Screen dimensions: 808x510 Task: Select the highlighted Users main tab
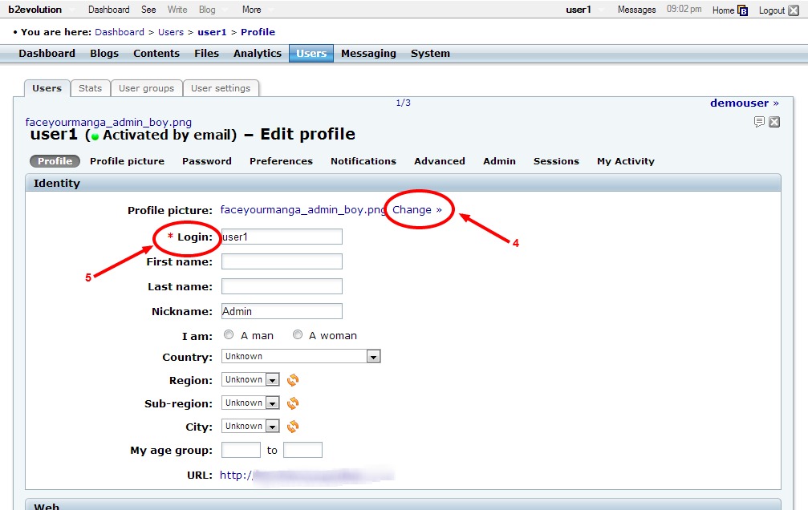pyautogui.click(x=311, y=53)
